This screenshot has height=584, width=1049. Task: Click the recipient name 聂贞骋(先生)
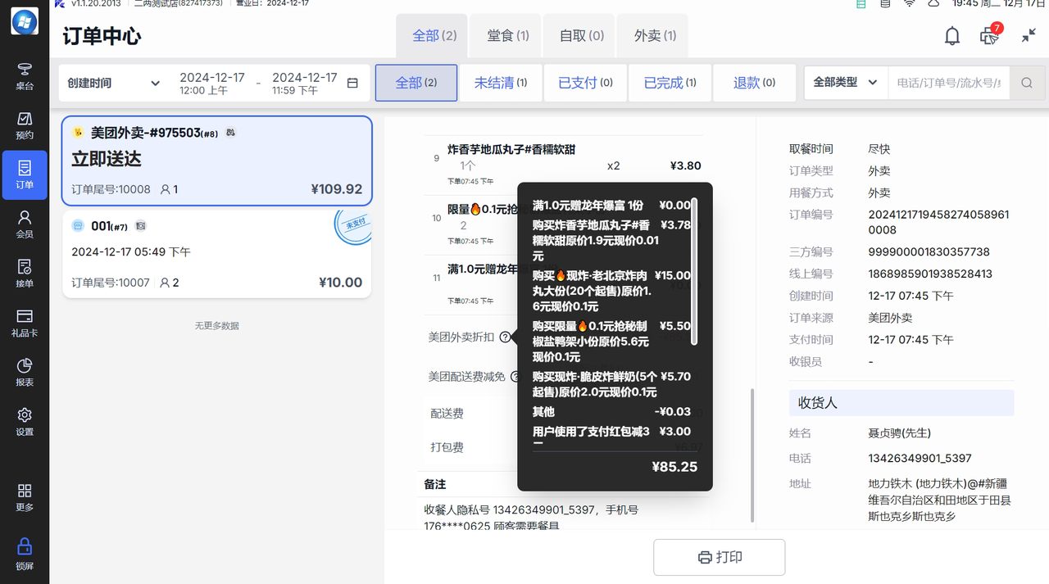(x=899, y=432)
